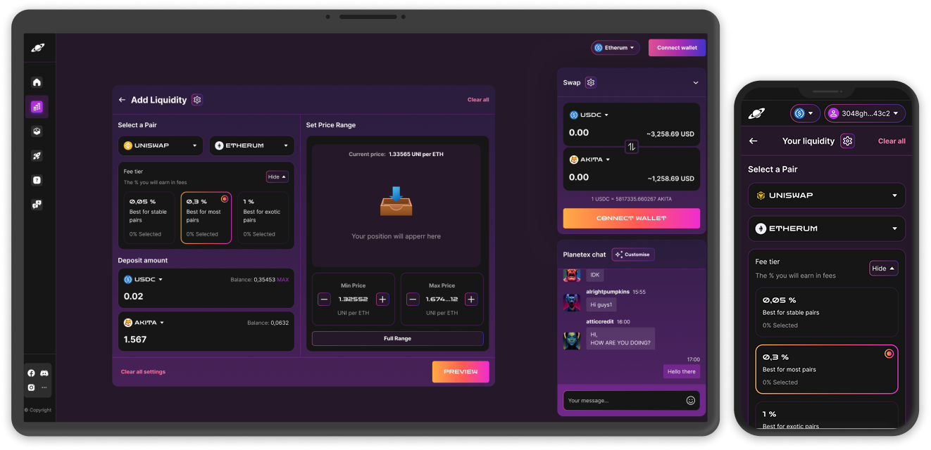
Task: Open the Facebook link in the sidebar
Action: pyautogui.click(x=31, y=373)
